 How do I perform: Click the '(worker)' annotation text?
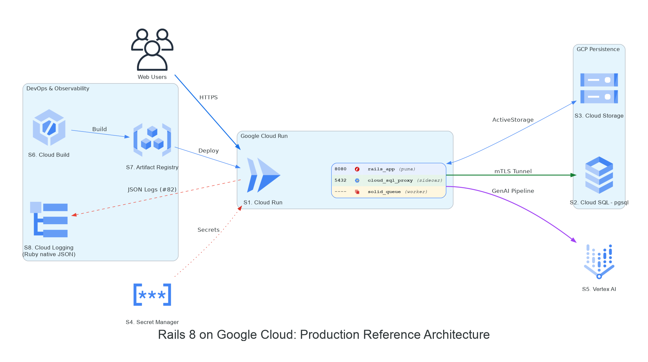click(416, 192)
